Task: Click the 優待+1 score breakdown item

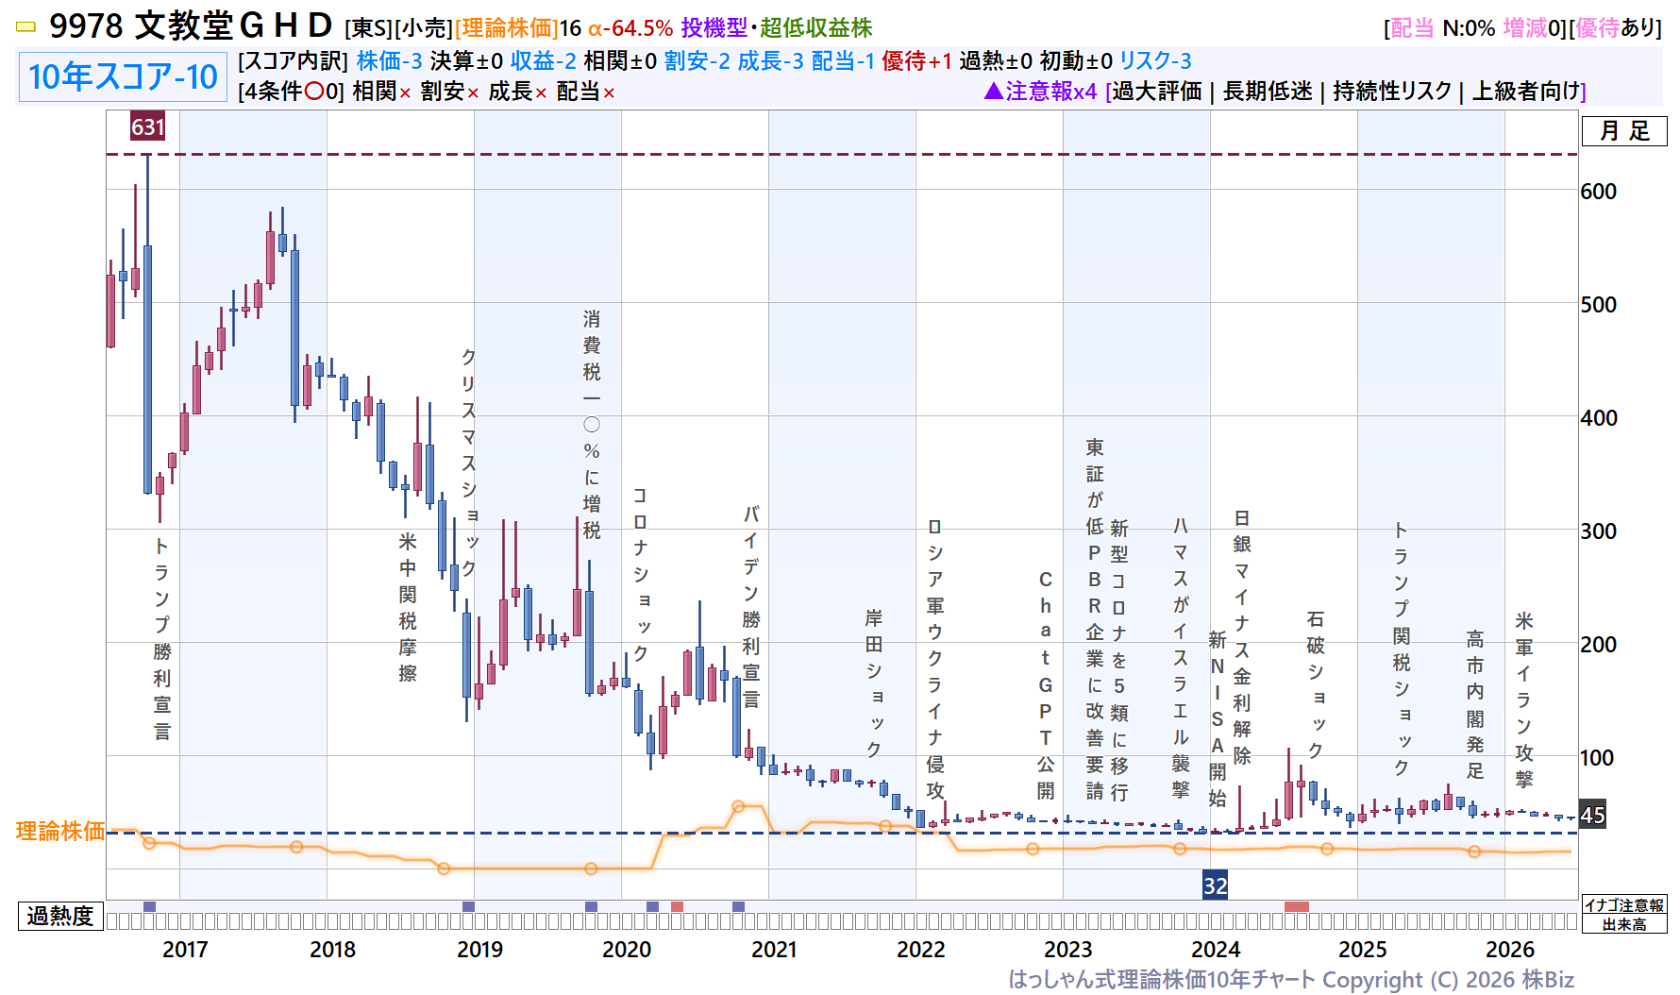Action: (917, 61)
